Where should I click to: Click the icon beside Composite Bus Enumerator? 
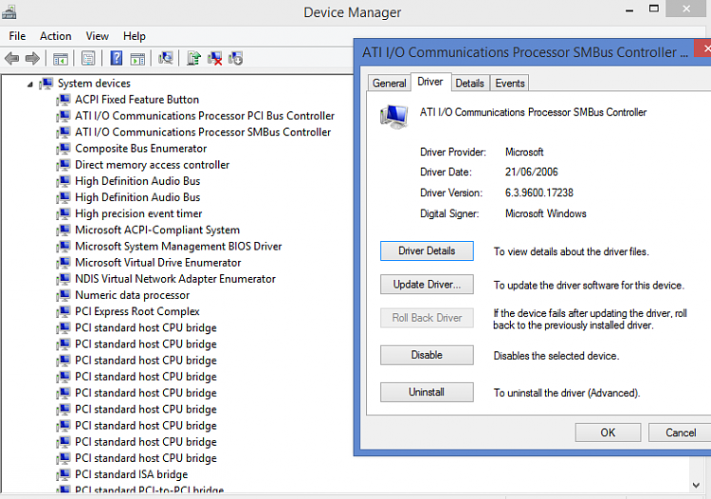click(64, 148)
